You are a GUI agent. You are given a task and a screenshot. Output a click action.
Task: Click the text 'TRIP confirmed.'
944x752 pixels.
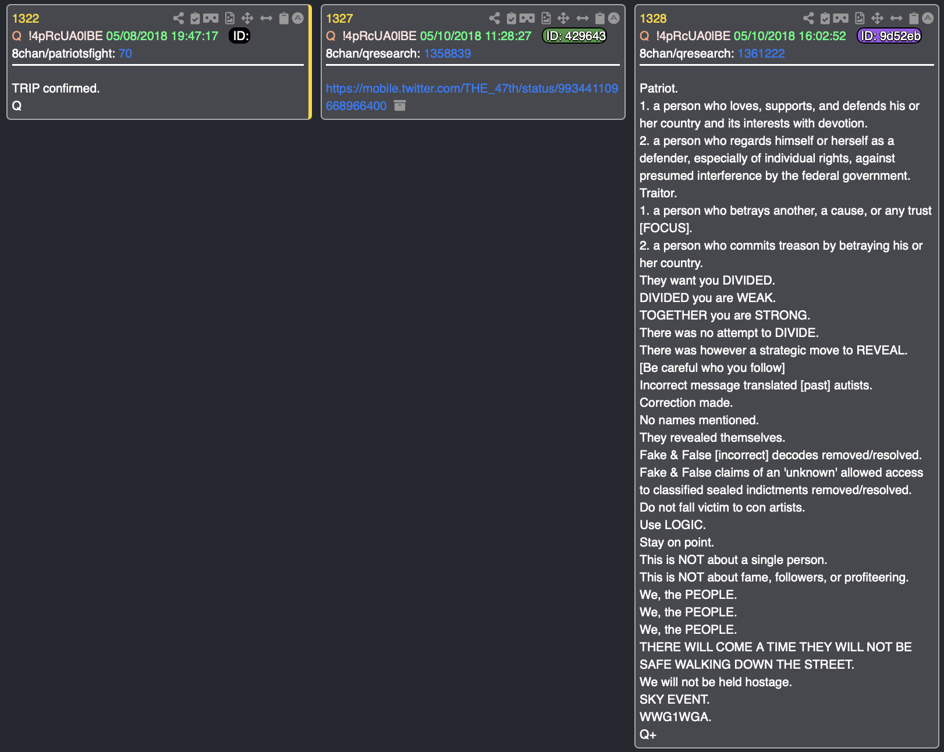(56, 88)
